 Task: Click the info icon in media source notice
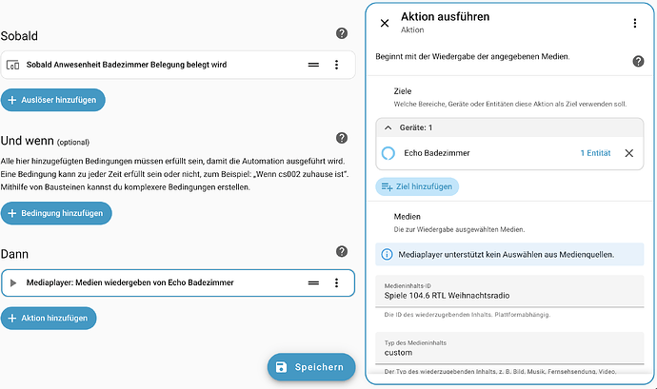[387, 255]
